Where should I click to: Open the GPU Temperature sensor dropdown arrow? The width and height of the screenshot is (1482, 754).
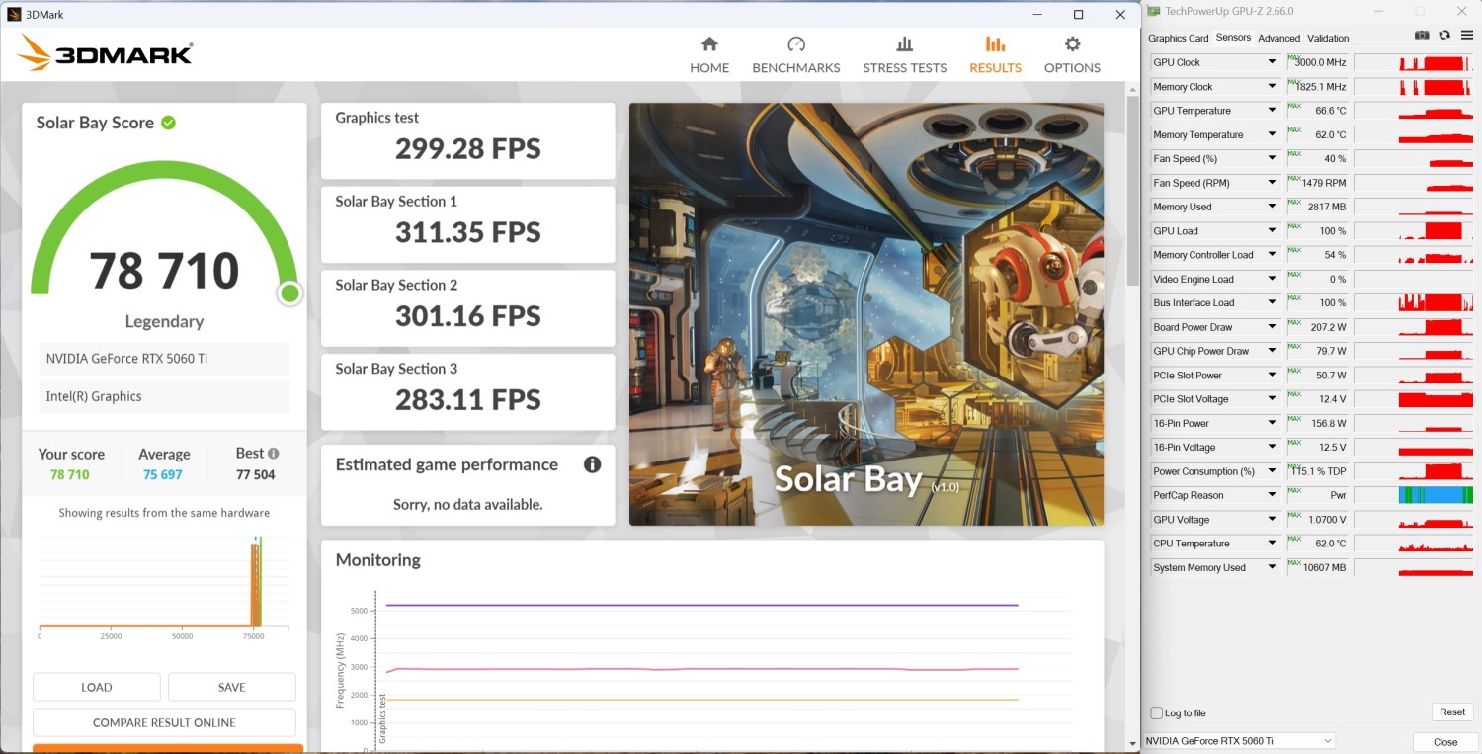(1272, 111)
